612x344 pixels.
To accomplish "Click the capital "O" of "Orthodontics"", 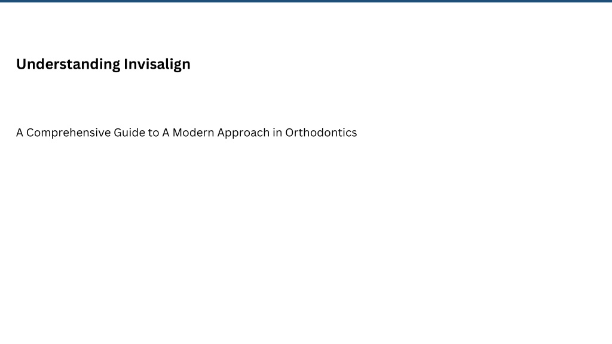I will [x=289, y=133].
